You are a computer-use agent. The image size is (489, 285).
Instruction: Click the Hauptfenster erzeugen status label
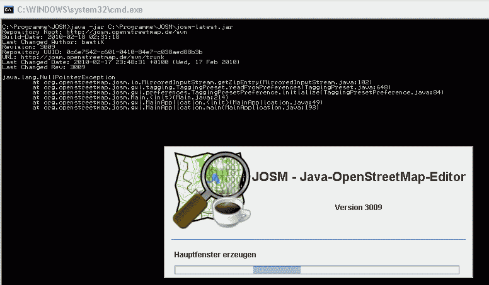[215, 254]
